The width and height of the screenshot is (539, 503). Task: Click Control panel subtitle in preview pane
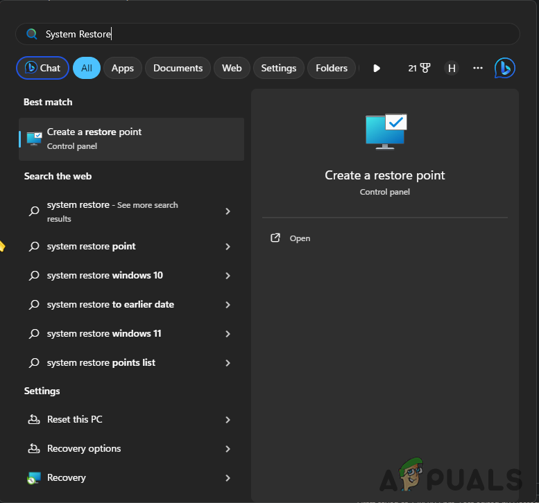pyautogui.click(x=385, y=192)
